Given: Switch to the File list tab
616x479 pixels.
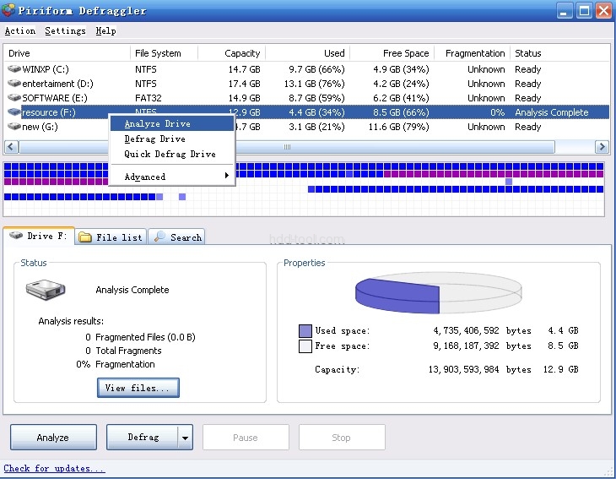Looking at the screenshot, I should coord(111,237).
